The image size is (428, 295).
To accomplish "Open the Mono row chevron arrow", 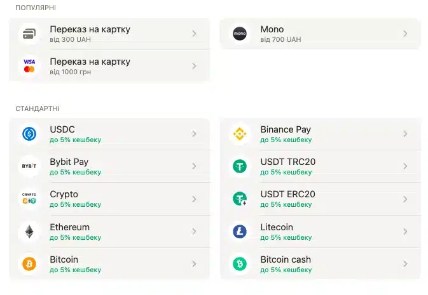I will (x=405, y=34).
